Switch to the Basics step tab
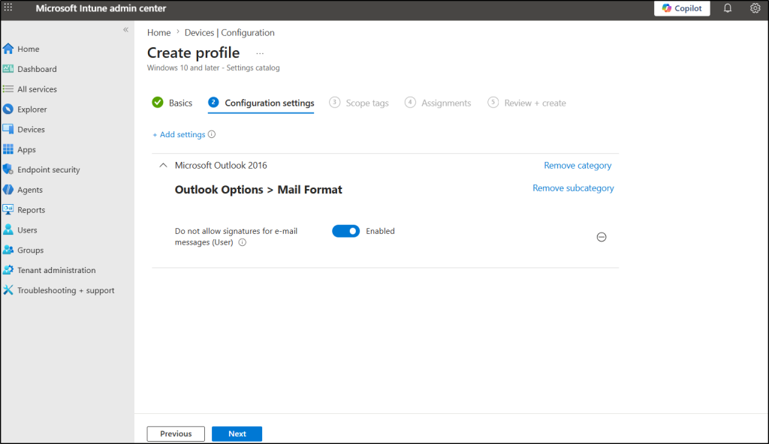 click(x=172, y=103)
